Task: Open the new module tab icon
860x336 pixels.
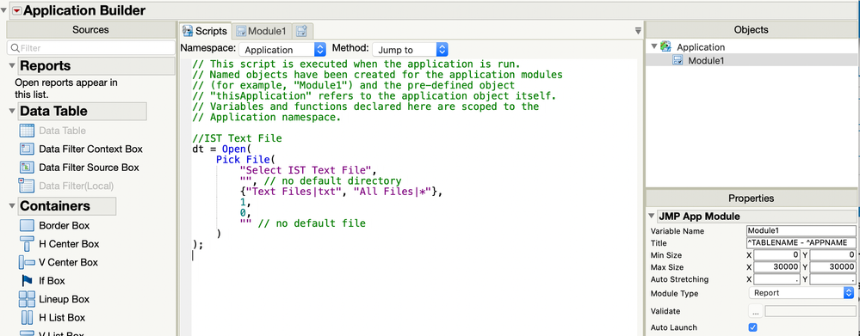Action: (301, 31)
